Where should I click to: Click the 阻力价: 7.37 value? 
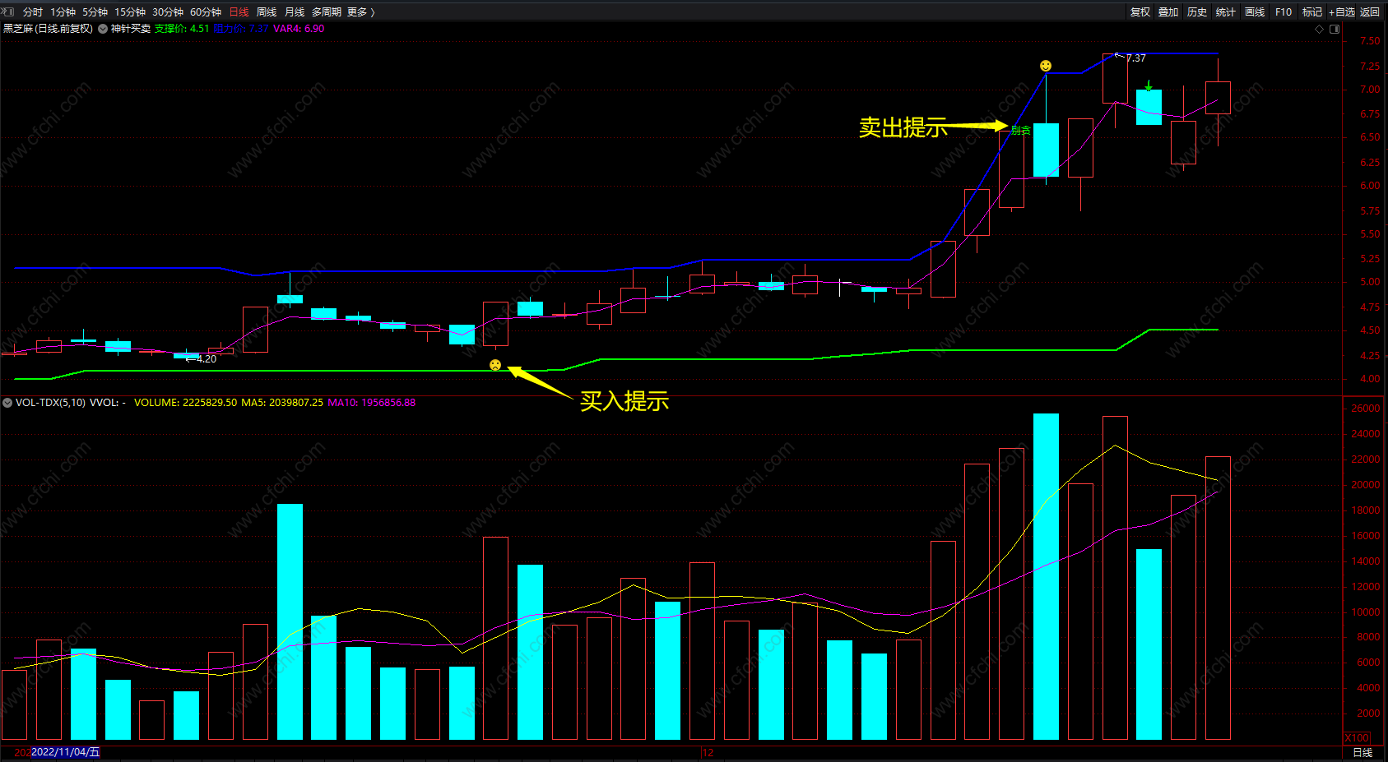tap(241, 29)
